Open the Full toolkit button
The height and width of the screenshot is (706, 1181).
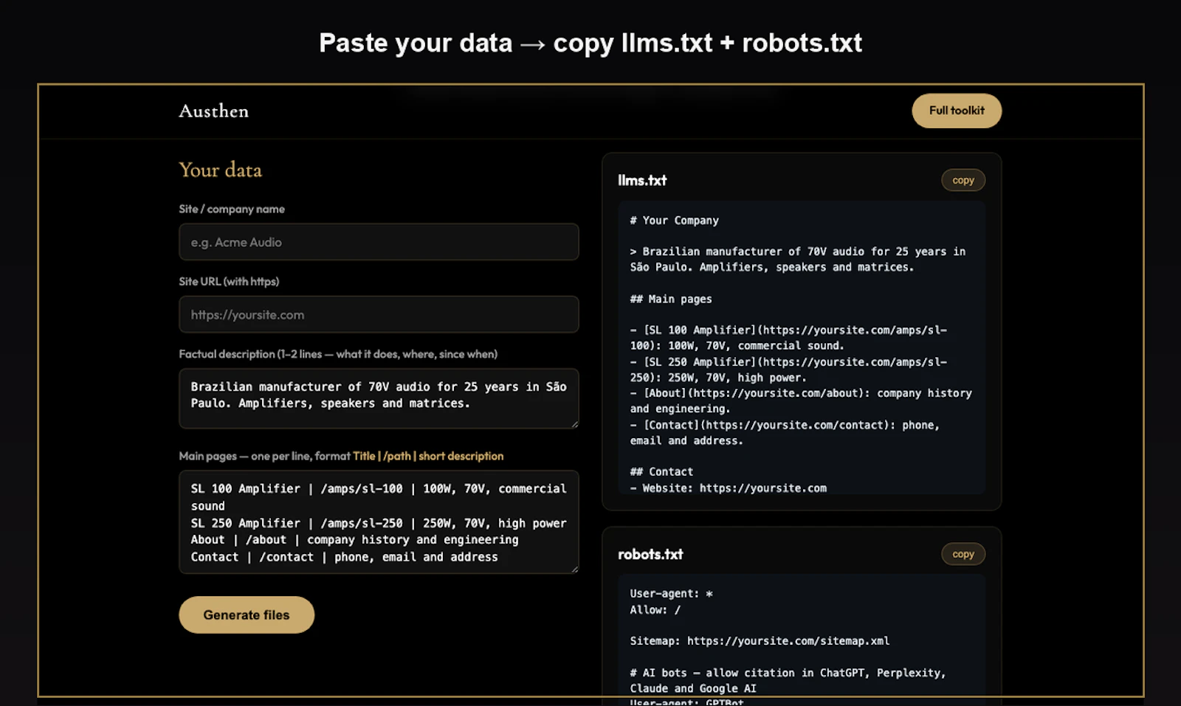(957, 111)
